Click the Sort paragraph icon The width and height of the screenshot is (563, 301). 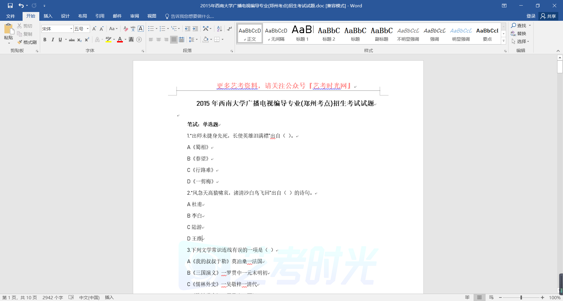tap(219, 29)
